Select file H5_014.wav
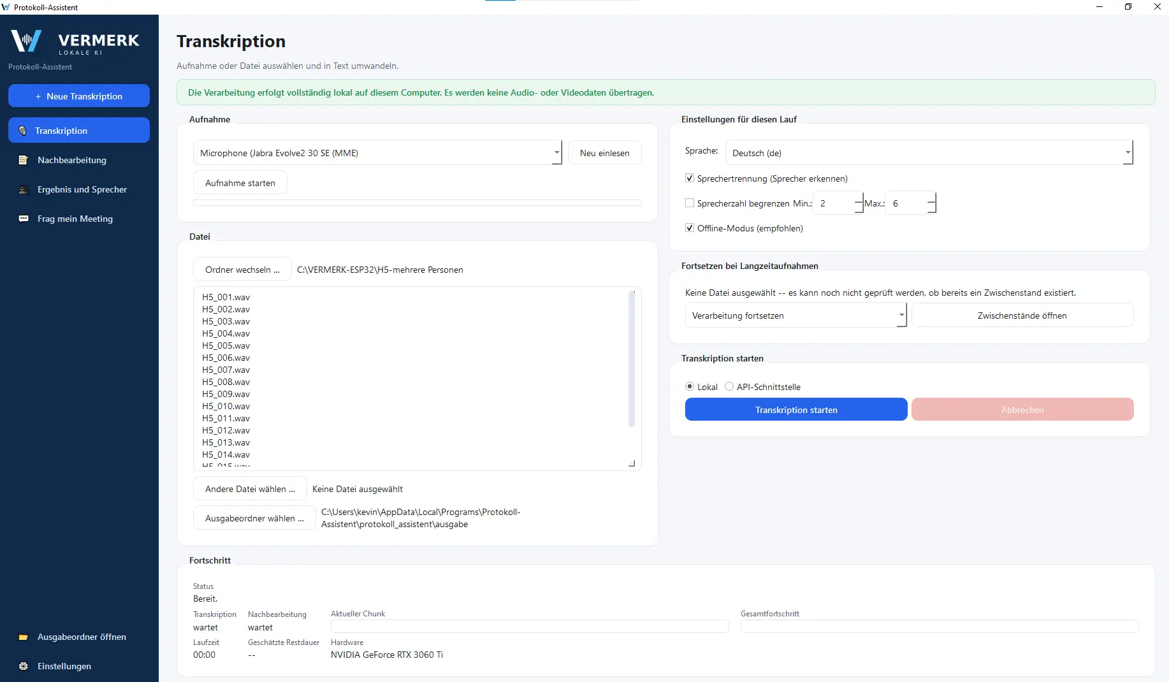 click(226, 454)
